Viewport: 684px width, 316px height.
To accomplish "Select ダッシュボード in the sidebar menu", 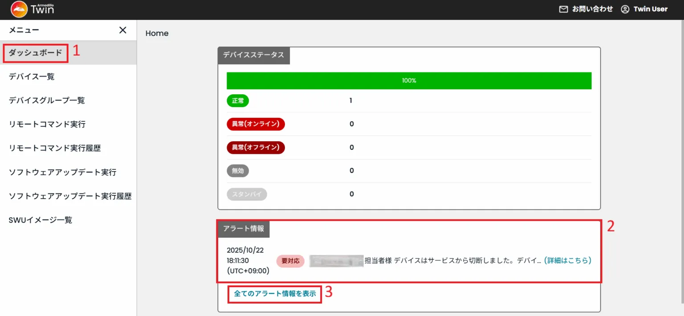I will coord(36,52).
